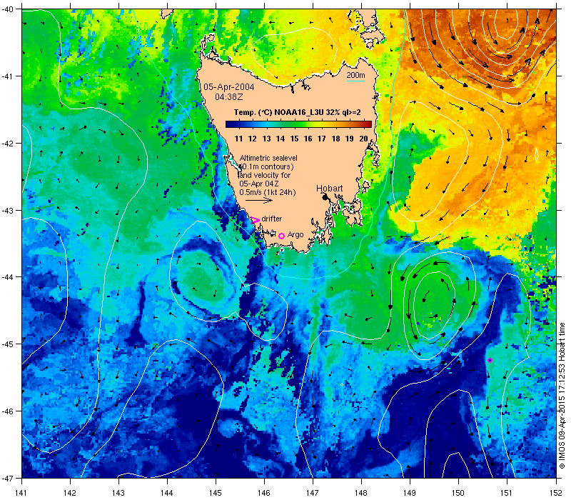Click the '200m' depth label
The height and width of the screenshot is (500, 571).
355,75
